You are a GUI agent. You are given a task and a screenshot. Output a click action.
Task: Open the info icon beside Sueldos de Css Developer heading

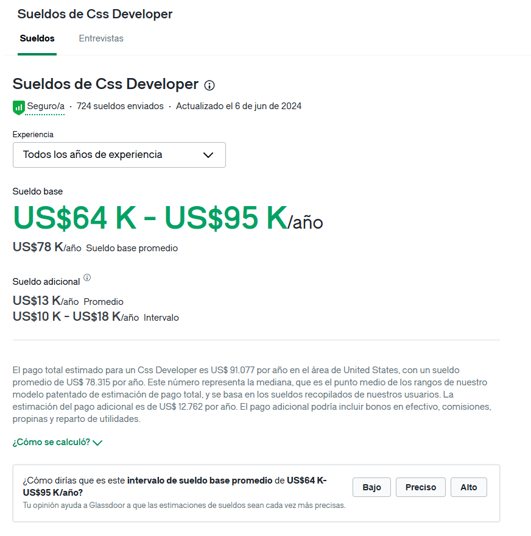(209, 85)
